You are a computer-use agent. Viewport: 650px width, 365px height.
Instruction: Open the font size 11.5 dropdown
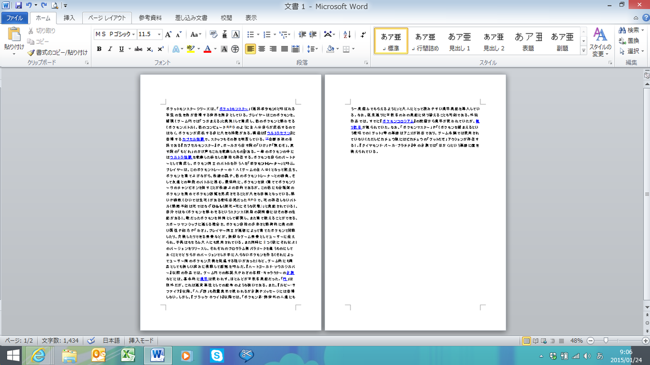(159, 34)
